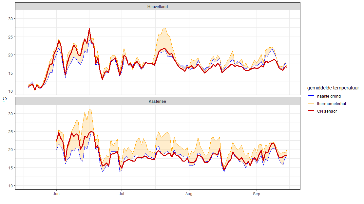Click the late-July orange peak in Heuvelland panel
The width and height of the screenshot is (364, 204).
click(x=164, y=28)
